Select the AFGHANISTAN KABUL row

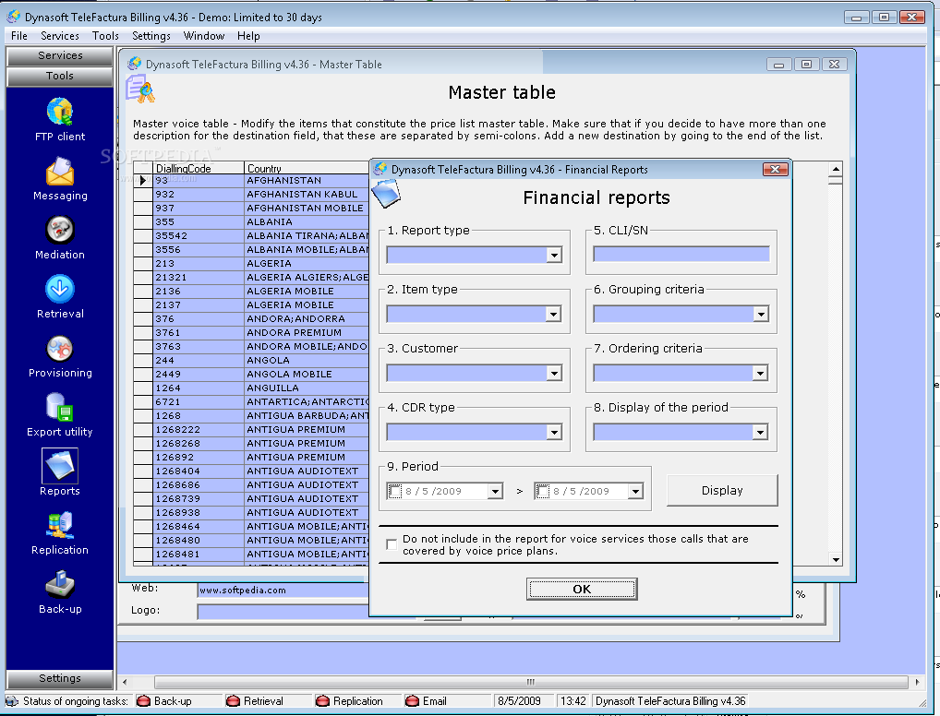click(307, 194)
